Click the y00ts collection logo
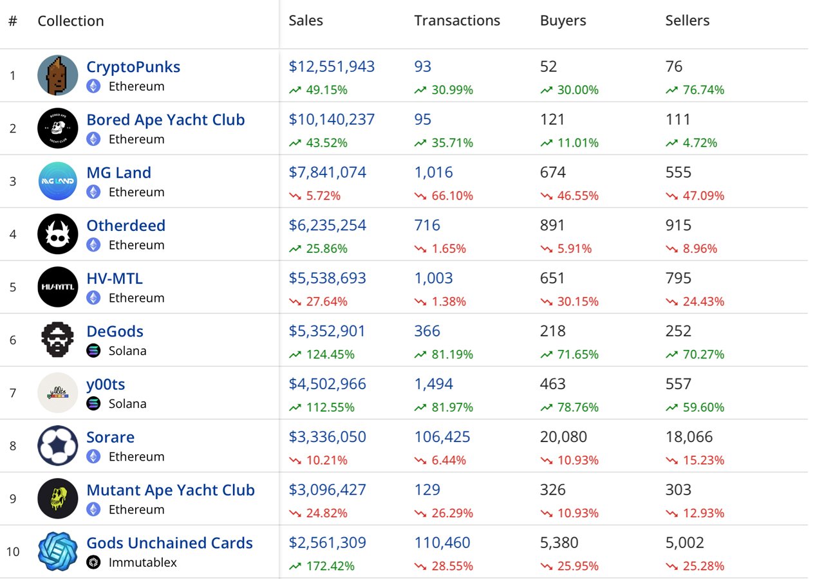 point(58,392)
